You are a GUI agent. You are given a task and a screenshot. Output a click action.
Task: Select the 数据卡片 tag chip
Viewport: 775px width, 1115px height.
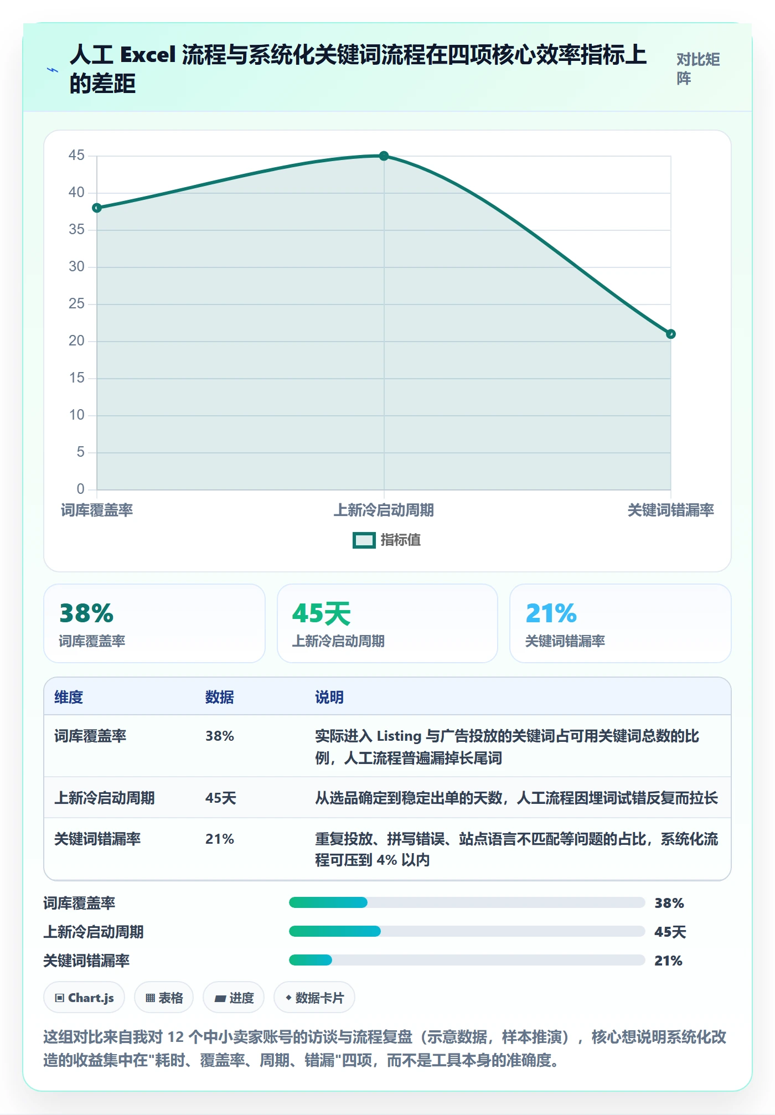click(314, 998)
